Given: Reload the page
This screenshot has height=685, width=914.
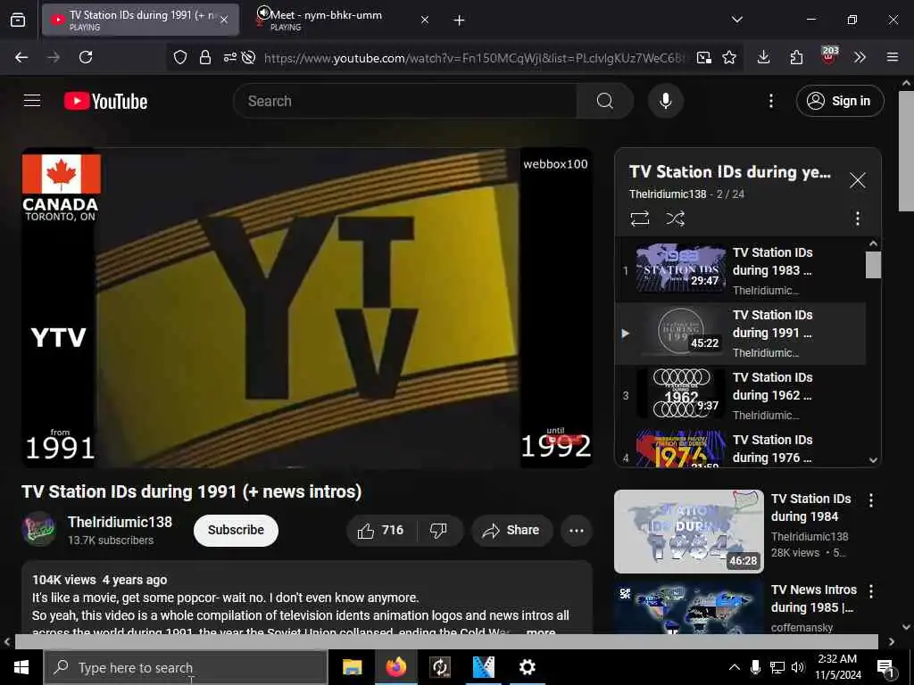Looking at the screenshot, I should point(86,57).
